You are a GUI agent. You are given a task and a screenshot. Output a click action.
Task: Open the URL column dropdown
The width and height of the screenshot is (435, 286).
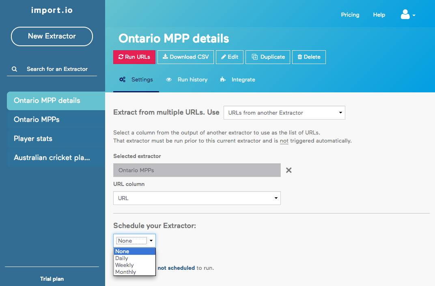pyautogui.click(x=197, y=198)
